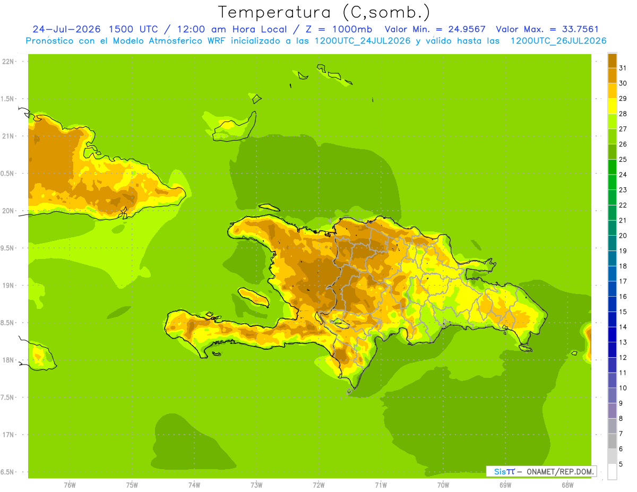Click the '7.5N' latitude axis label

tap(8, 398)
